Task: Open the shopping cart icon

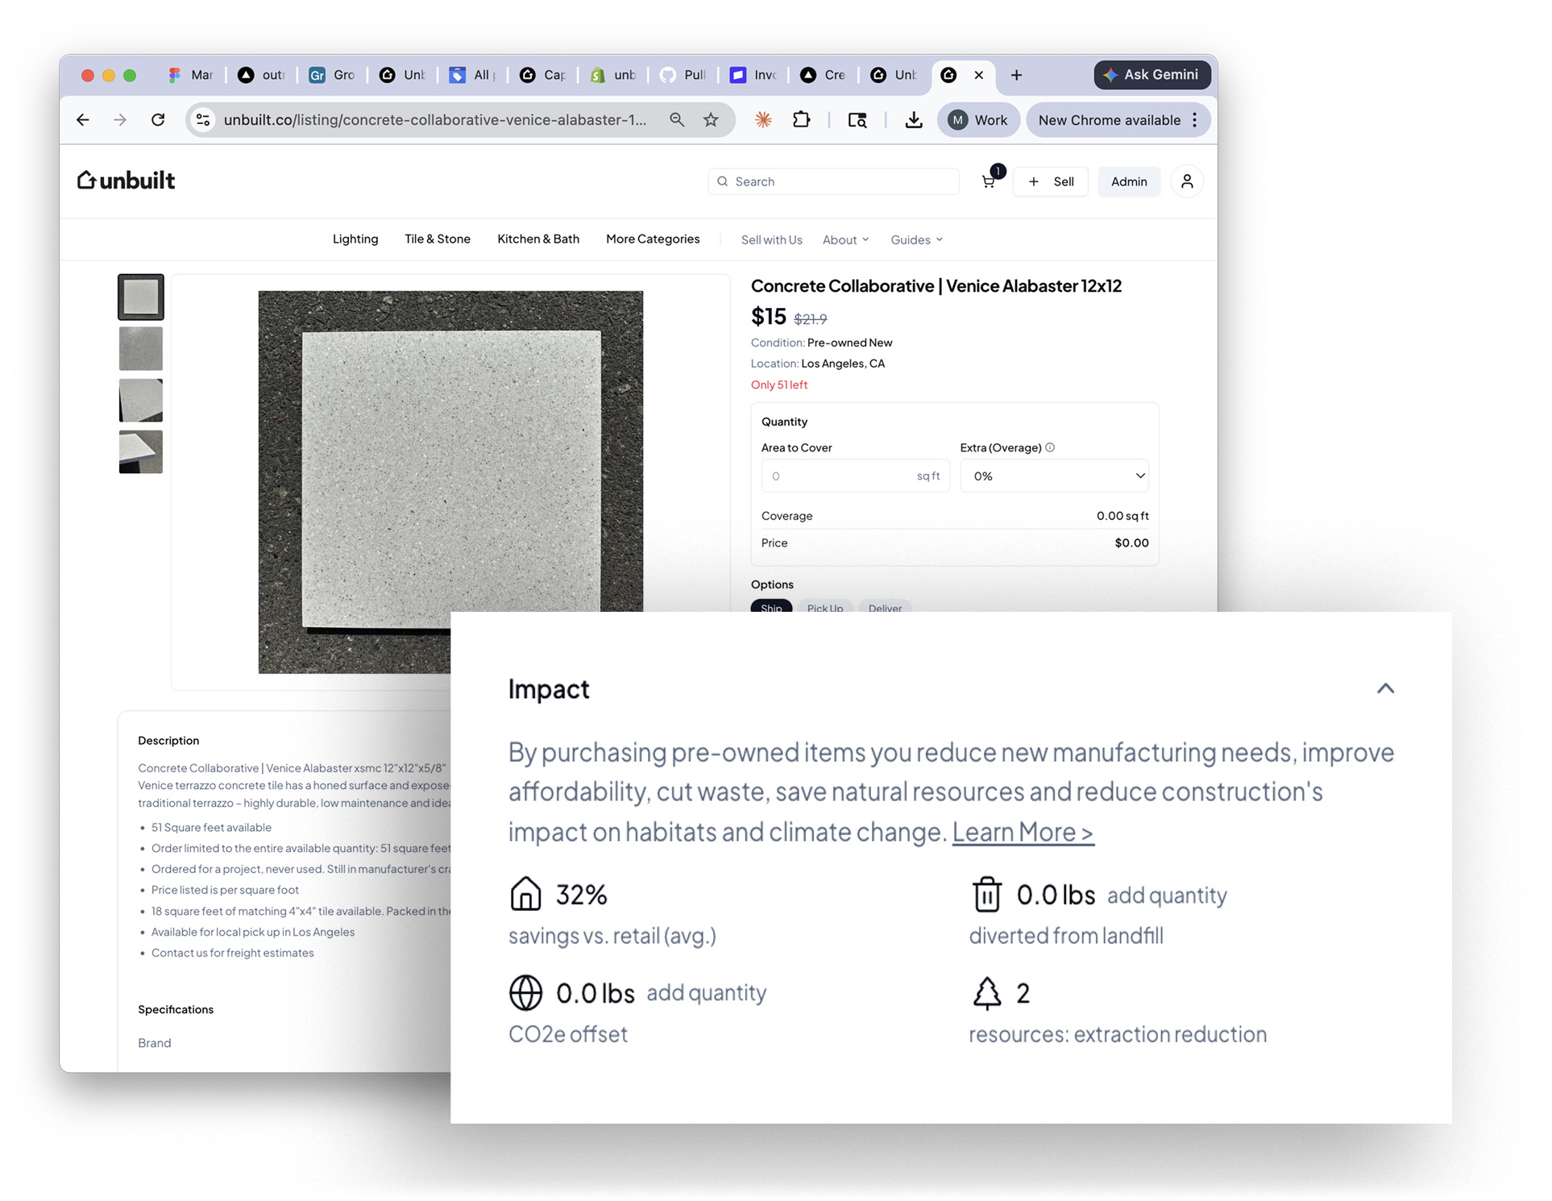Action: pos(989,181)
